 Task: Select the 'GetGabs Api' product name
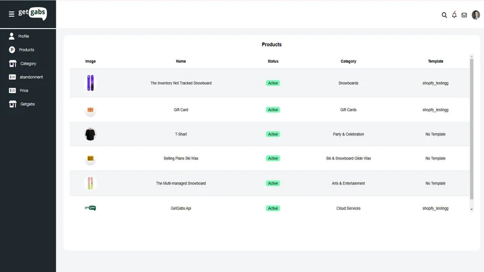[181, 209]
